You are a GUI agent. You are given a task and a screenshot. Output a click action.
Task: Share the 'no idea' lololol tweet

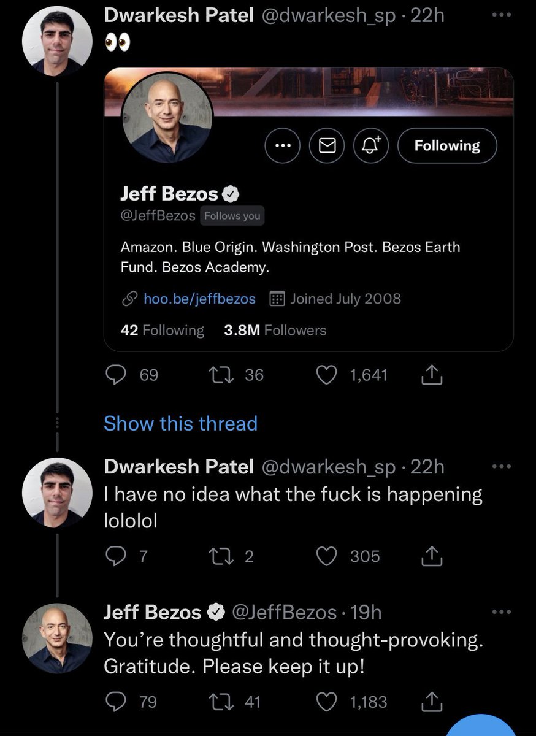[x=430, y=556]
